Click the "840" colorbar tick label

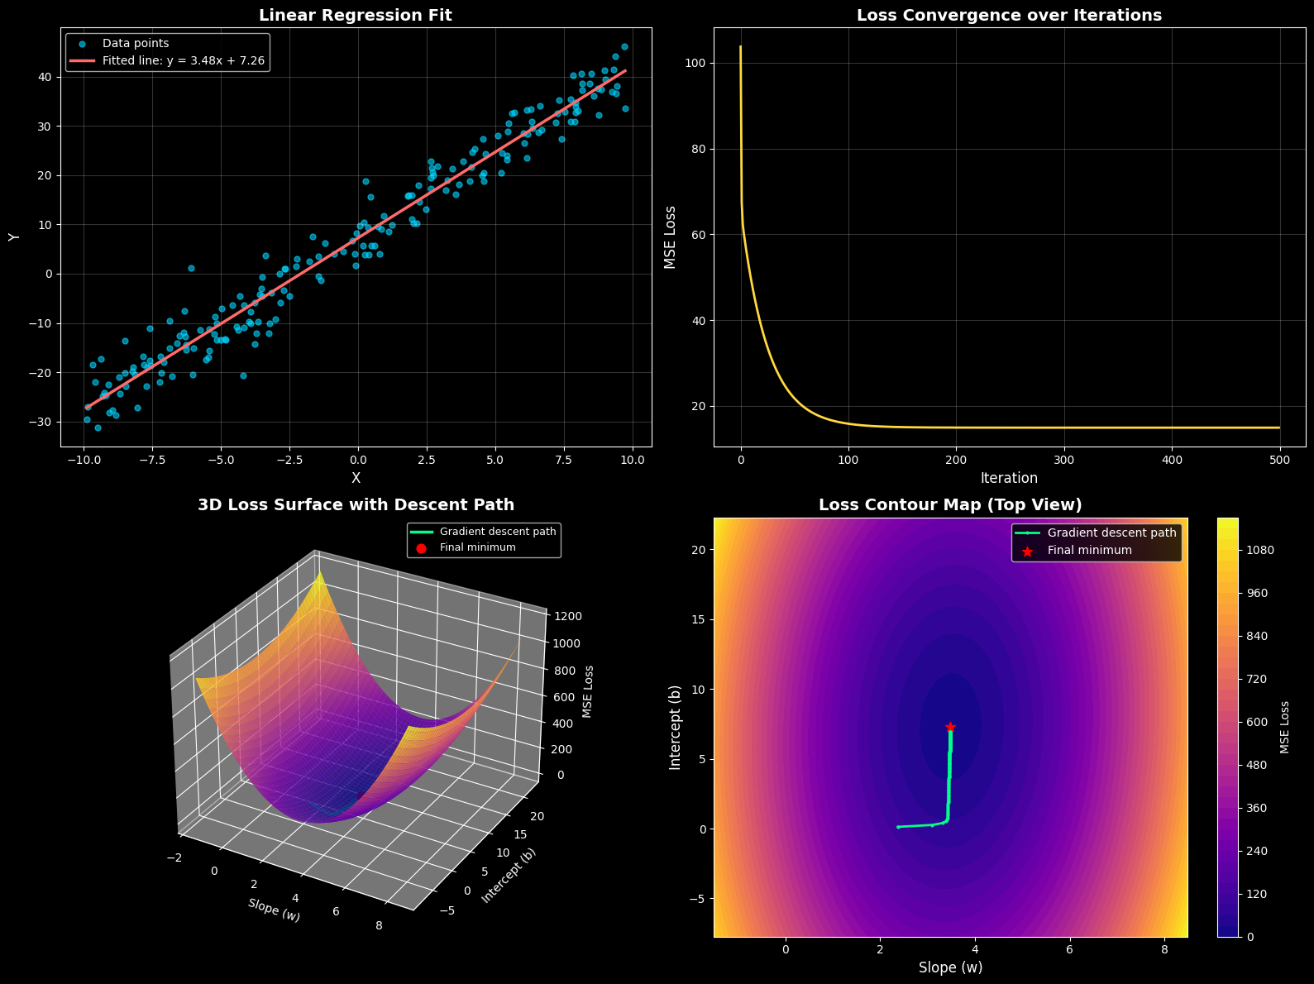pos(1258,636)
